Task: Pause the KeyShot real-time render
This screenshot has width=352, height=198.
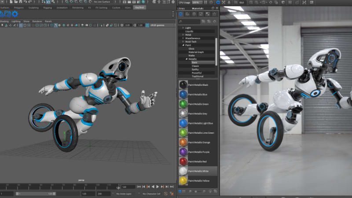Action: point(205,2)
